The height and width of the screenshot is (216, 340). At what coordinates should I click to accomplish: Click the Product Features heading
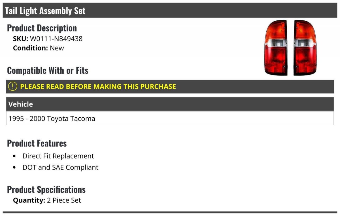tap(37, 143)
